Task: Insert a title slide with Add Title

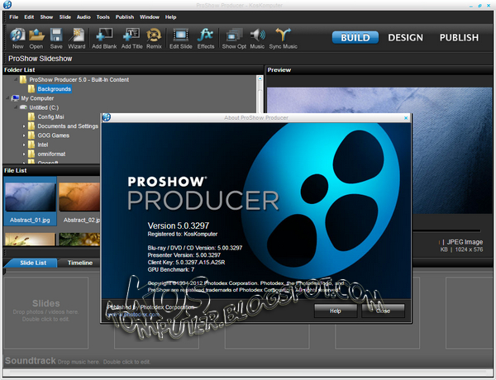Action: click(x=132, y=38)
